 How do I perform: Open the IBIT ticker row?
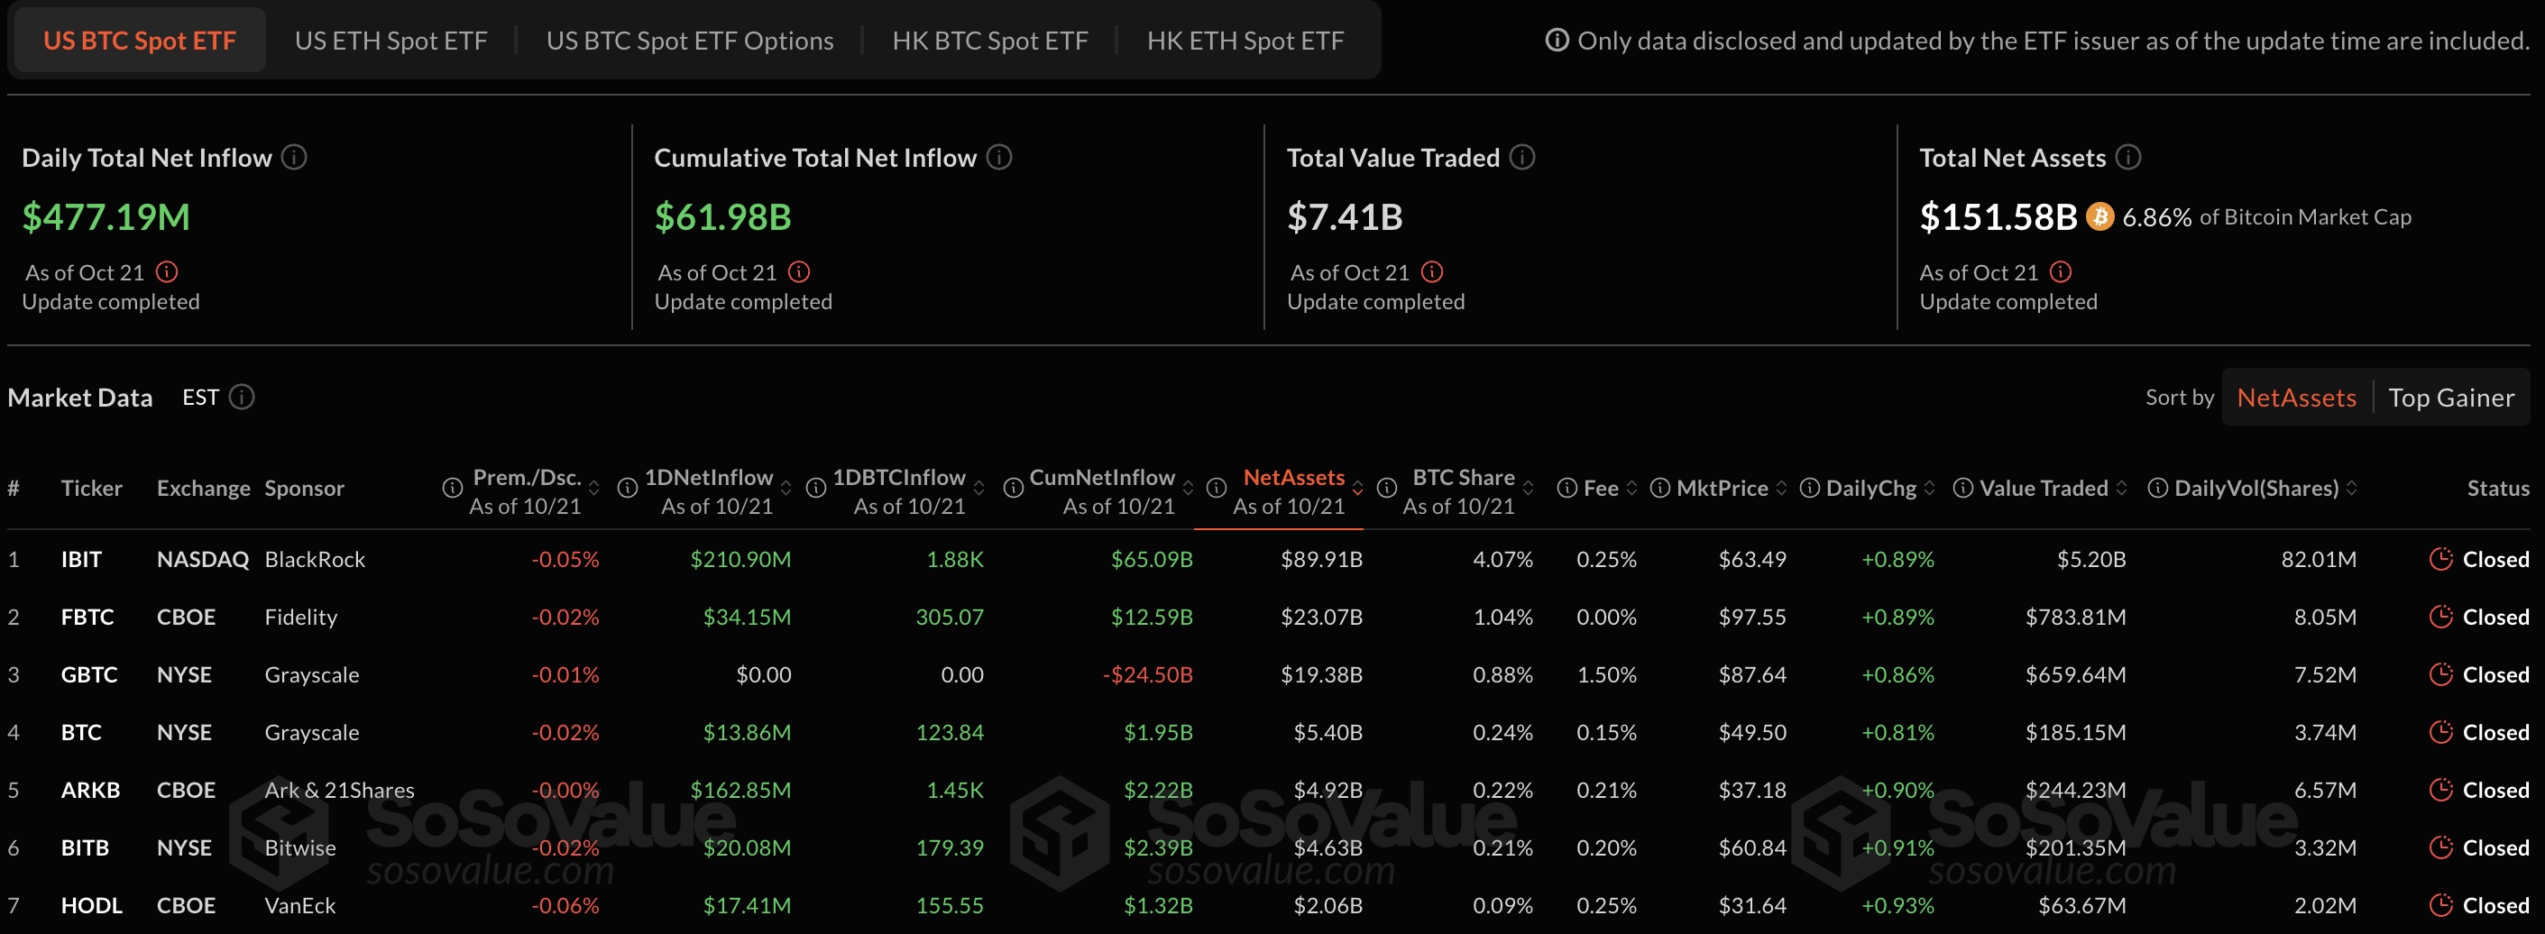(81, 559)
